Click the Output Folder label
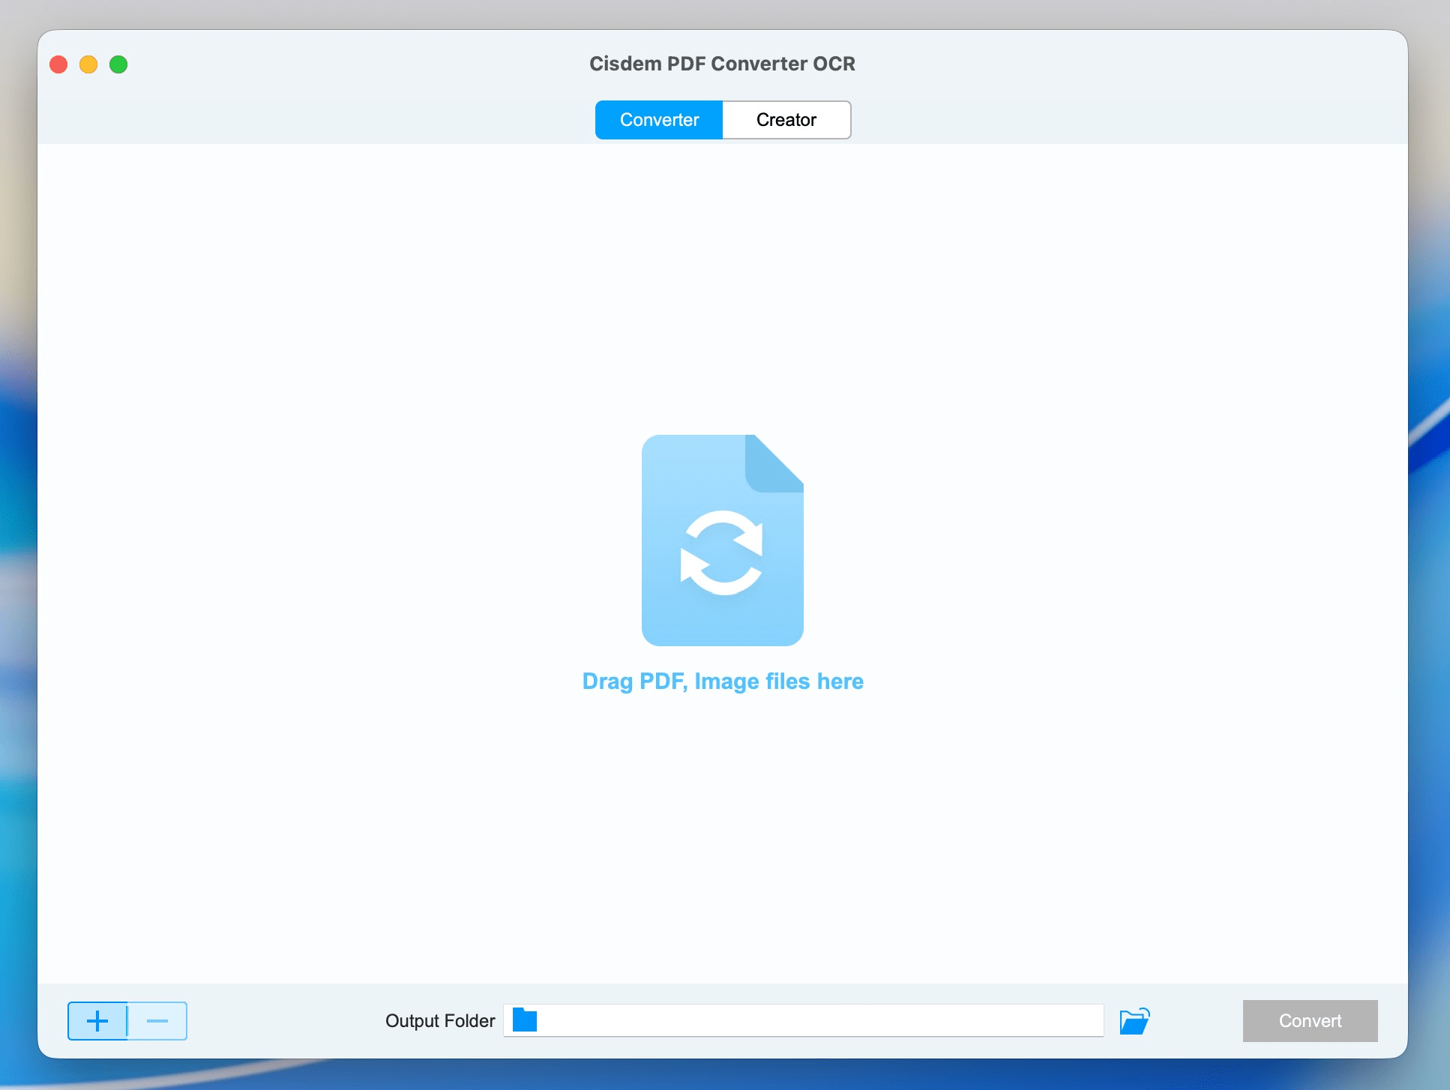 click(x=440, y=1021)
